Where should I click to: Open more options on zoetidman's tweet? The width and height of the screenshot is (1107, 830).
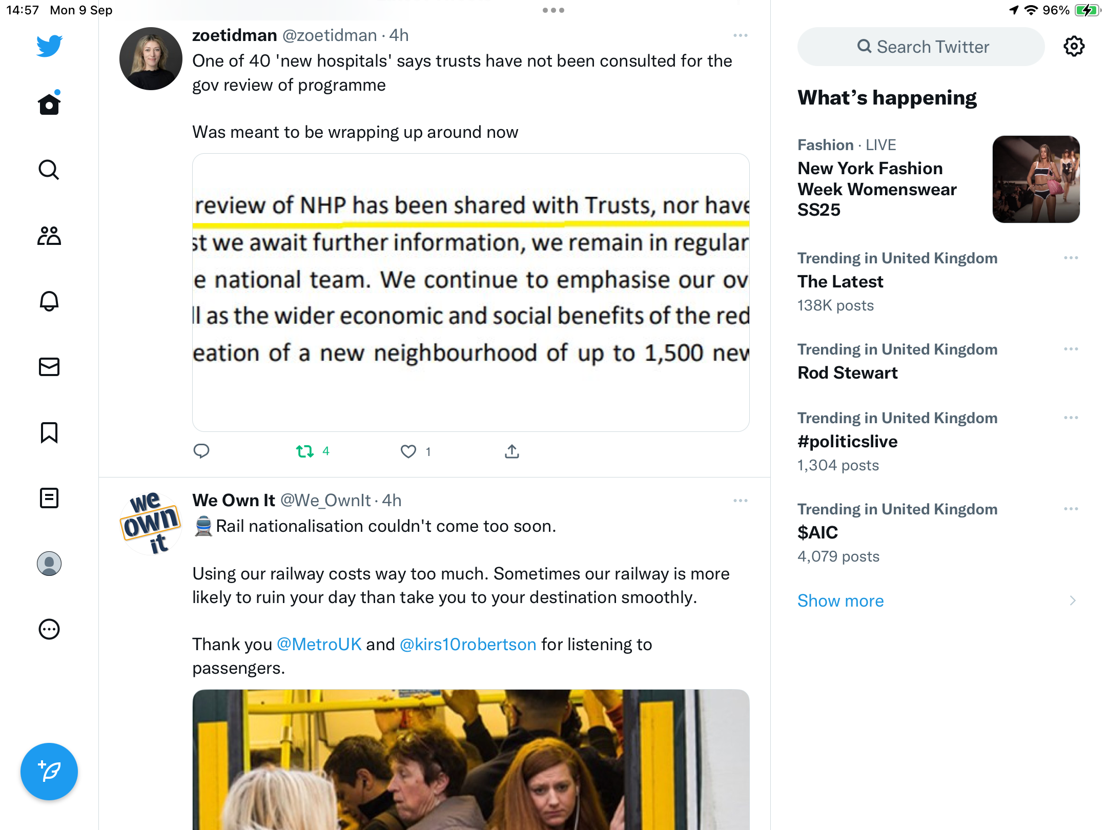click(x=741, y=35)
